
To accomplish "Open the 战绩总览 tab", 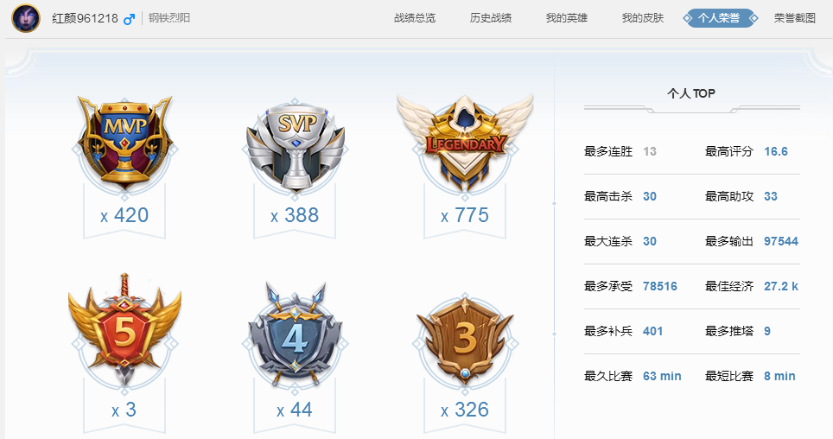I will coord(415,18).
